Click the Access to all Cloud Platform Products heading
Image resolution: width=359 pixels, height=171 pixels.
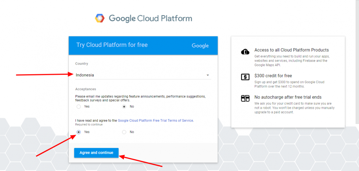(x=292, y=50)
